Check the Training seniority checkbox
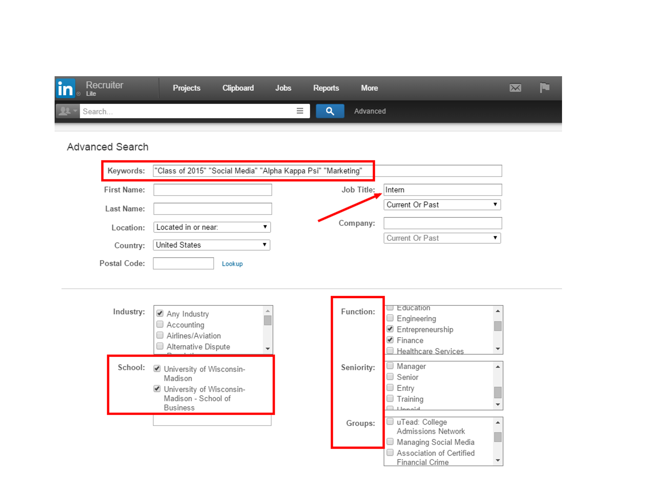The height and width of the screenshot is (490, 654). 390,398
